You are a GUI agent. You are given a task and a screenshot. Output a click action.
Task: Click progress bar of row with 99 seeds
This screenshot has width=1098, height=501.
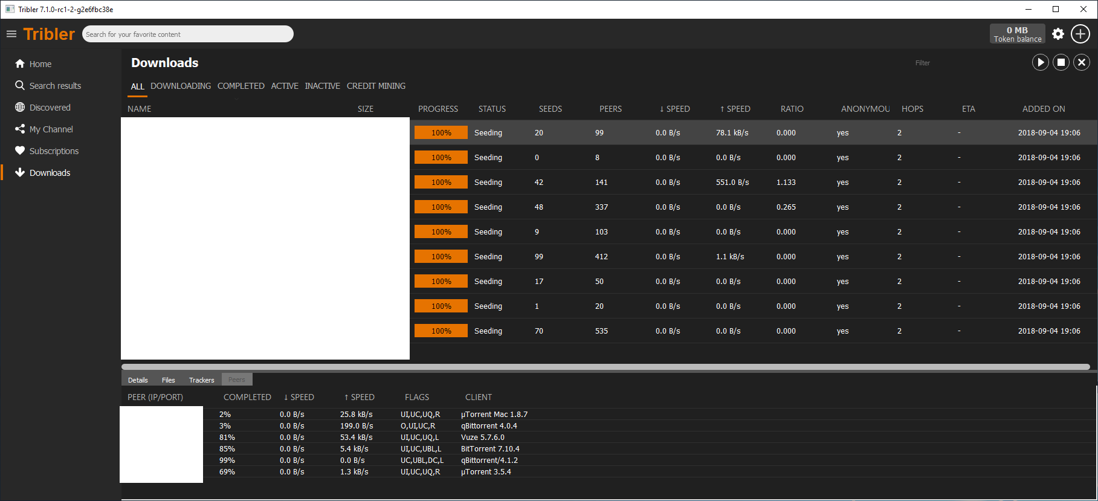click(441, 256)
